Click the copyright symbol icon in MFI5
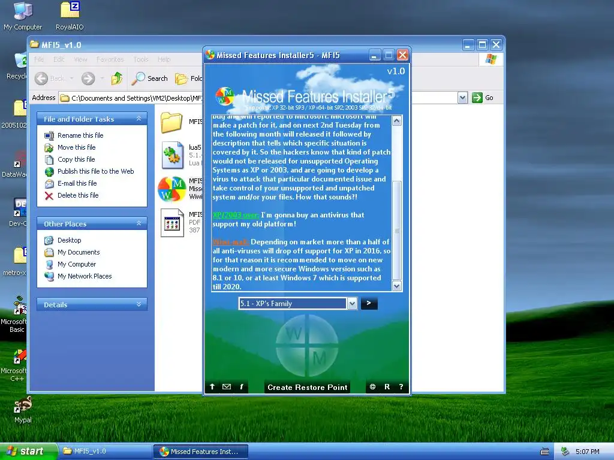This screenshot has width=614, height=460. [x=372, y=386]
